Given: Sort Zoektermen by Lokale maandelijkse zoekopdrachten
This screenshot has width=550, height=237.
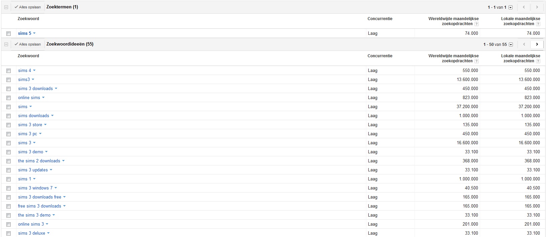Looking at the screenshot, I should click(x=521, y=21).
